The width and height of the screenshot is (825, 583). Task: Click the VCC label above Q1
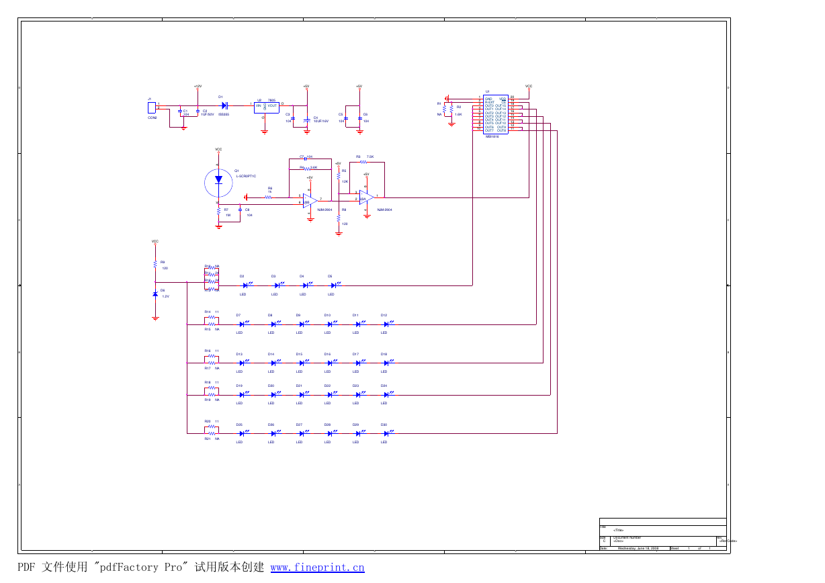pos(218,149)
